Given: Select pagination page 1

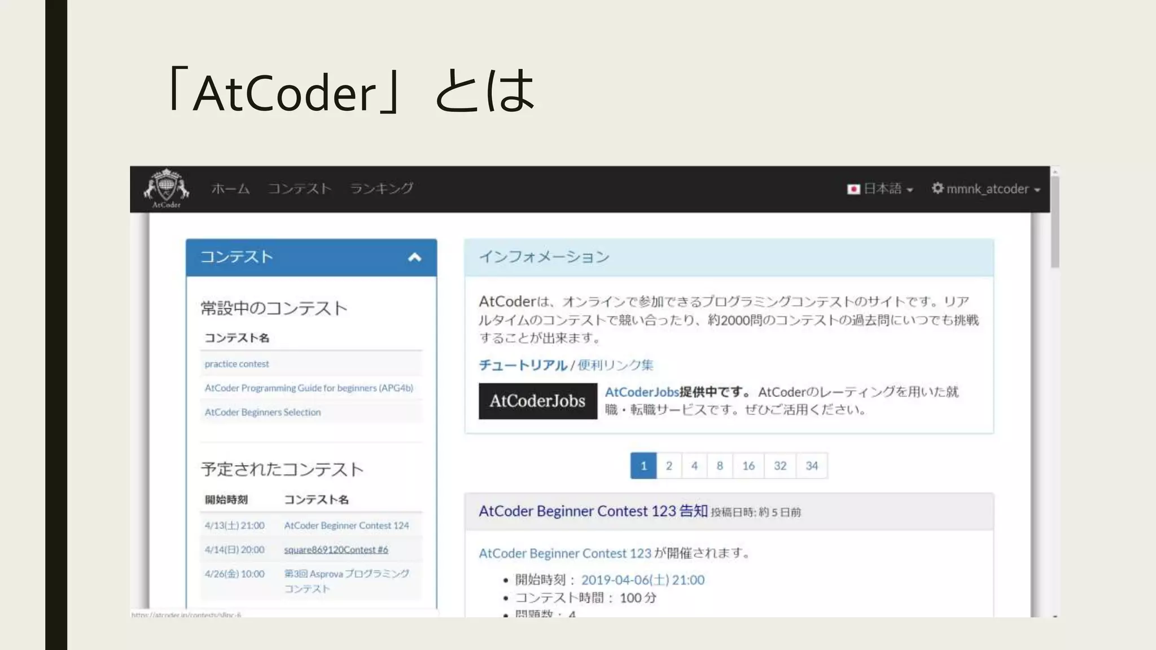Looking at the screenshot, I should (643, 466).
